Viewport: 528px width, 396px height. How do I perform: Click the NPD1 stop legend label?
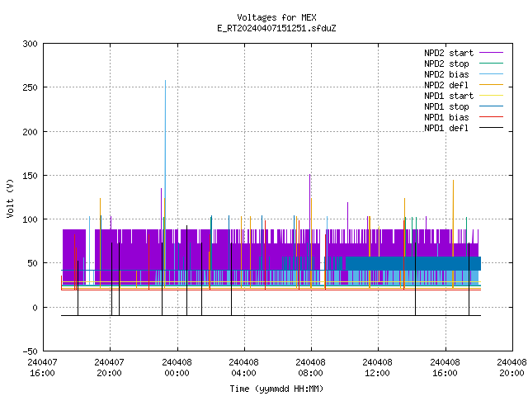[446, 106]
